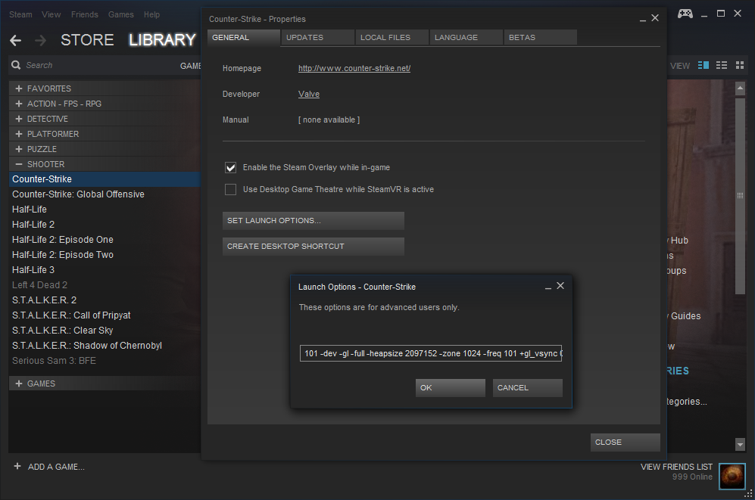Open the Help menu
The image size is (755, 500).
pyautogui.click(x=151, y=14)
